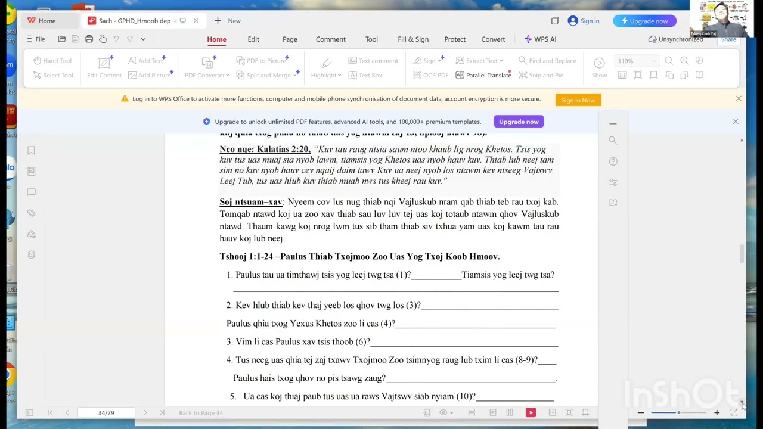Expand the Sign dropdown

click(440, 61)
